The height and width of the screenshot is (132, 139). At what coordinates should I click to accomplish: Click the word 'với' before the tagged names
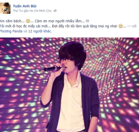134,26
